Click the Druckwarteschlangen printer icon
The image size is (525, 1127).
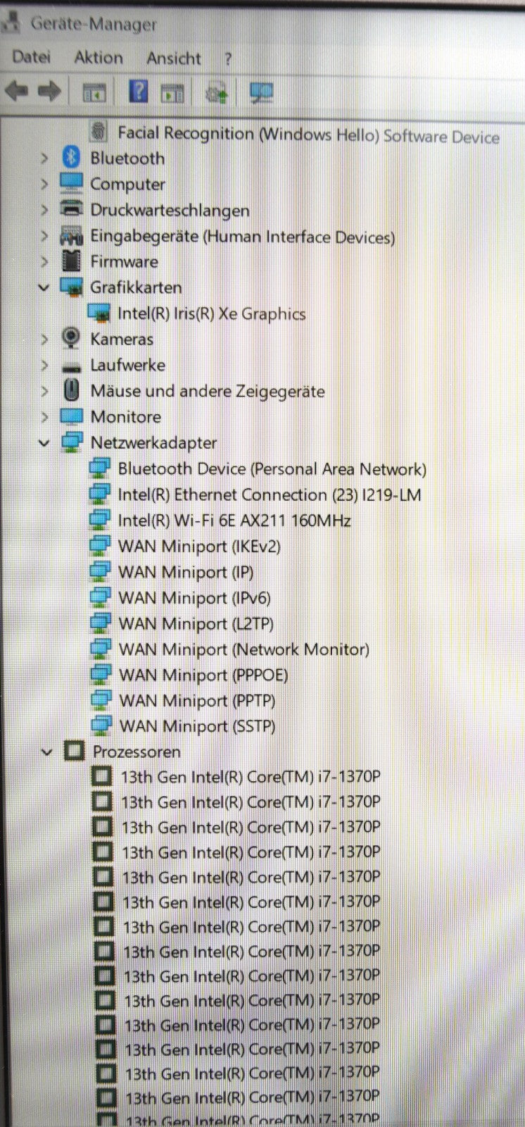pos(71,209)
